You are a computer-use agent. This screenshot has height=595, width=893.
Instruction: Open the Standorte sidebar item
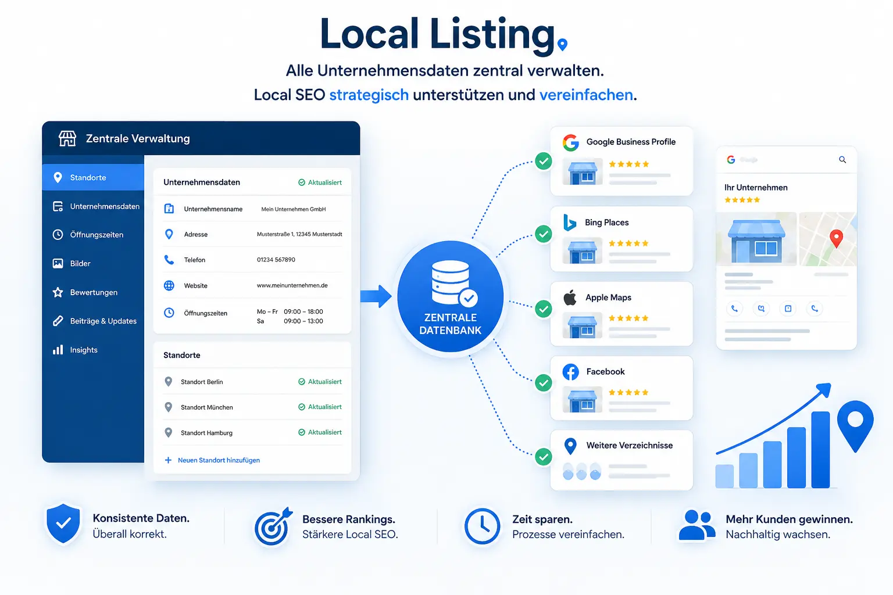[93, 177]
